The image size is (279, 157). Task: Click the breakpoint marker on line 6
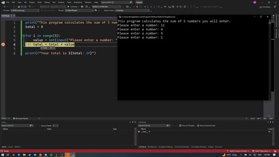pos(3,44)
